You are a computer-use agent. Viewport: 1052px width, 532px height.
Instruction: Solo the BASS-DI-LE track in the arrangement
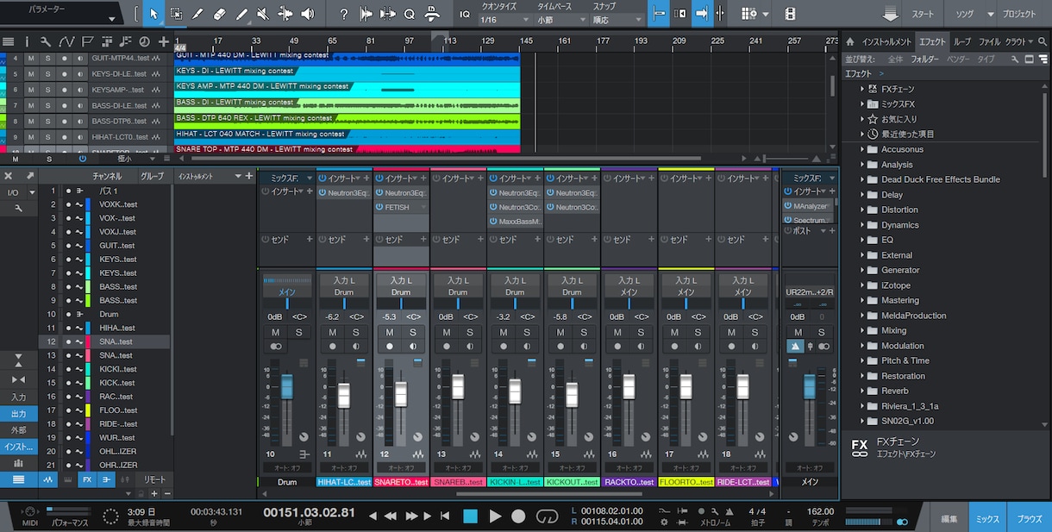pos(47,105)
